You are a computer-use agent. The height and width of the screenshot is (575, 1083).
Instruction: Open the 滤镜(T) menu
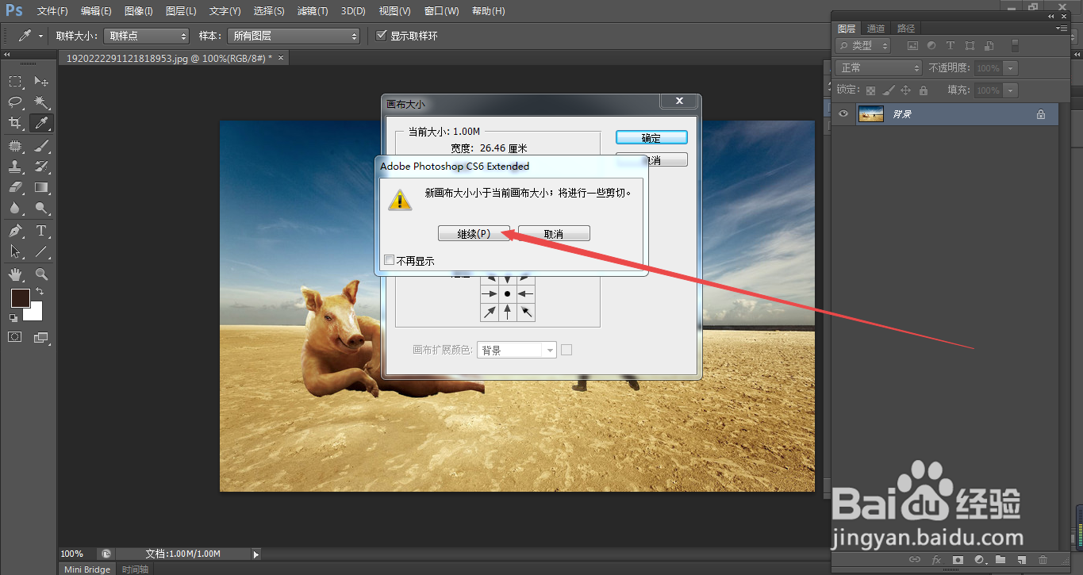(x=312, y=11)
